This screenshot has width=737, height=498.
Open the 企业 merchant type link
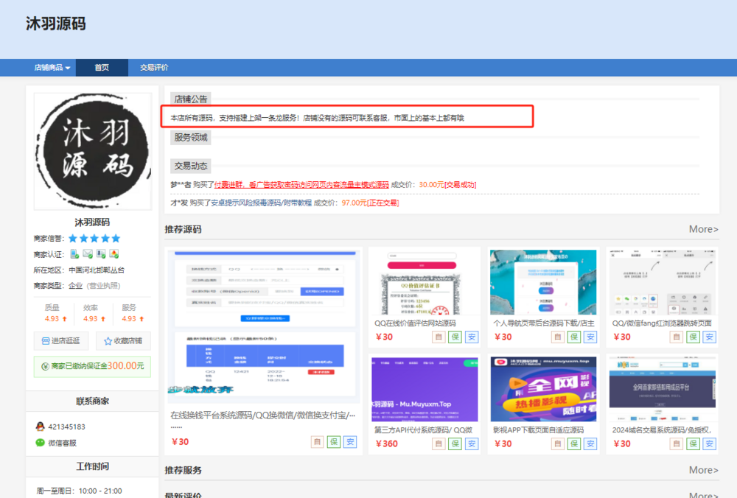tap(75, 286)
